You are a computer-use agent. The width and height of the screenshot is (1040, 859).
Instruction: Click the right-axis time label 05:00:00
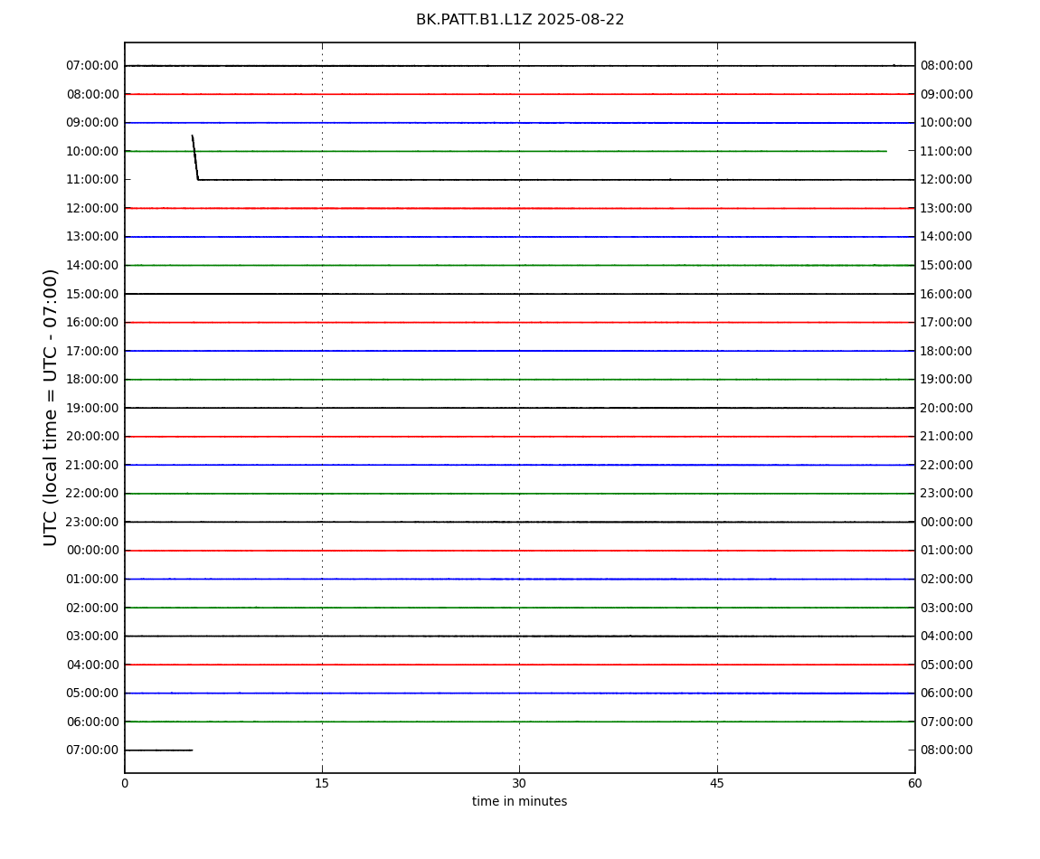[947, 665]
